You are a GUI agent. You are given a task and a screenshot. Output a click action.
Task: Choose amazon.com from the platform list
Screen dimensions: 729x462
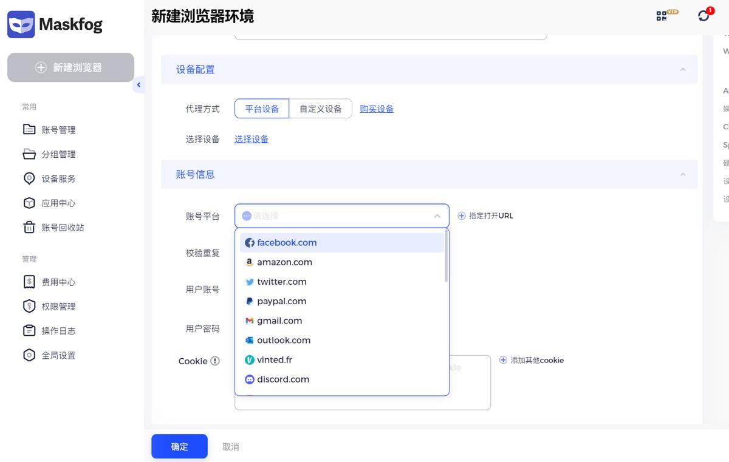[x=342, y=262]
